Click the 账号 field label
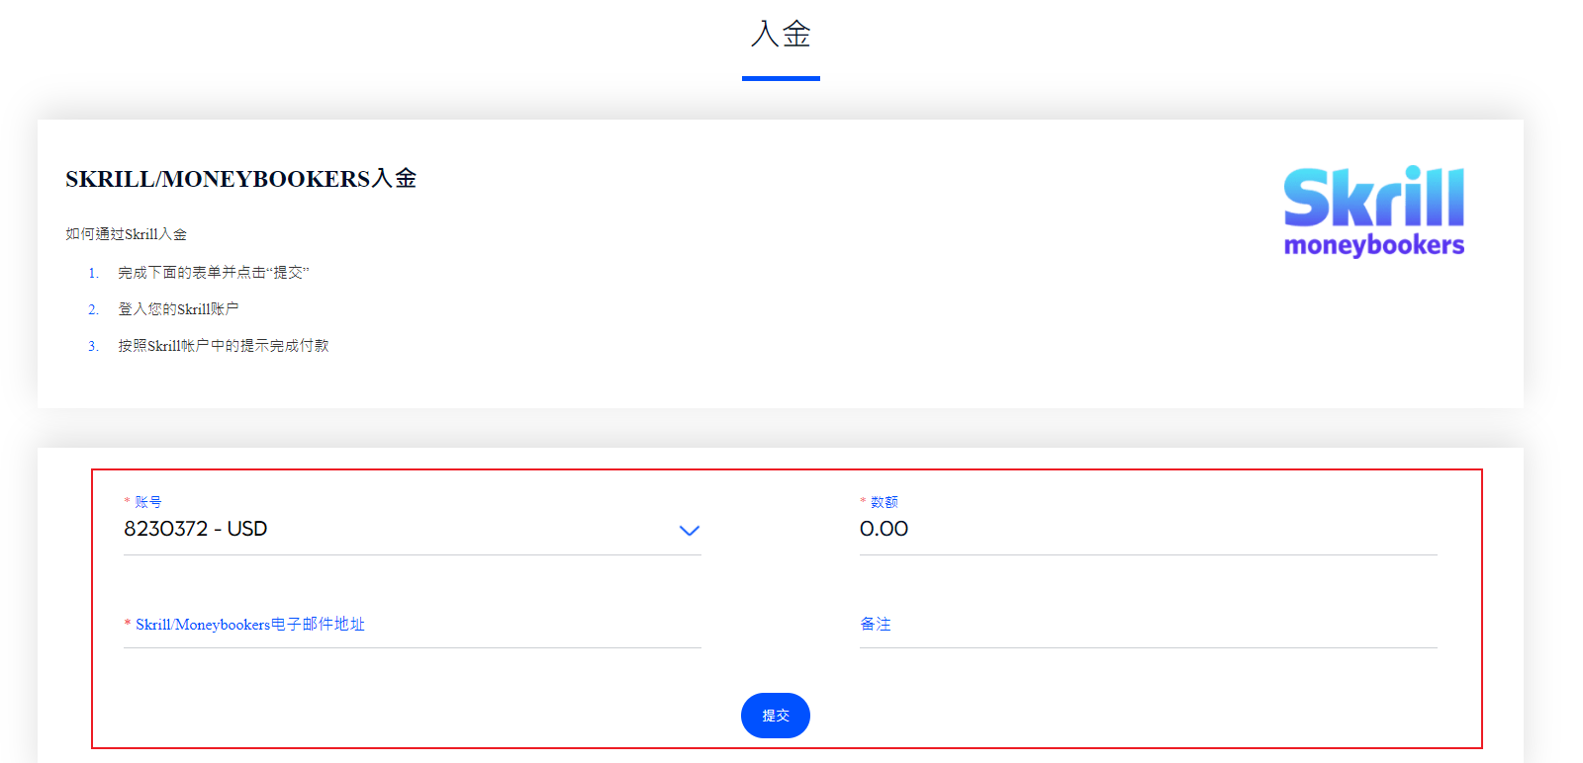 [148, 502]
